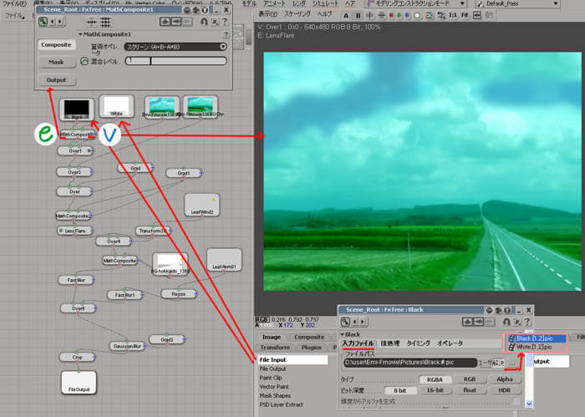This screenshot has width=585, height=417.
Task: Open the Output tab of MathComposite1
Action: [56, 80]
